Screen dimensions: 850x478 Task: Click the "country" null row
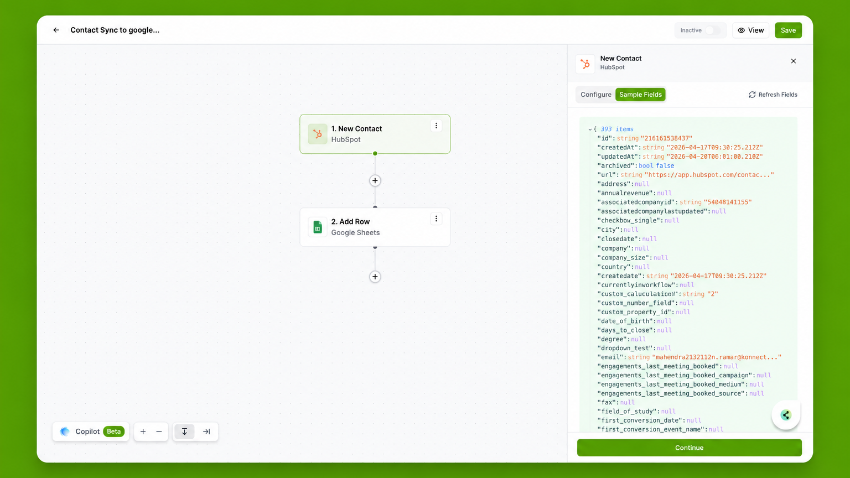point(623,267)
